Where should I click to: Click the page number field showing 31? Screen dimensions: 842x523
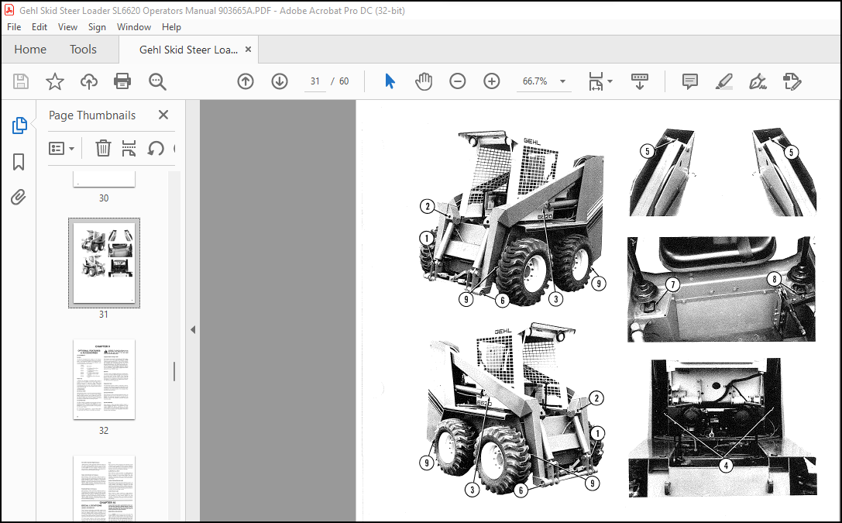[314, 81]
